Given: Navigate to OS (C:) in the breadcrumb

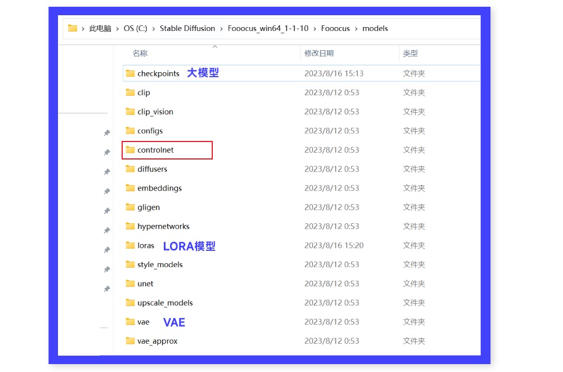Looking at the screenshot, I should [x=135, y=28].
